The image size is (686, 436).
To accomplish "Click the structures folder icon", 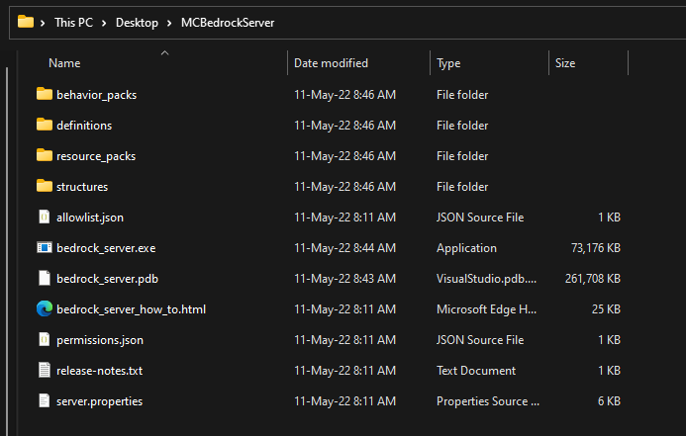I will point(45,186).
